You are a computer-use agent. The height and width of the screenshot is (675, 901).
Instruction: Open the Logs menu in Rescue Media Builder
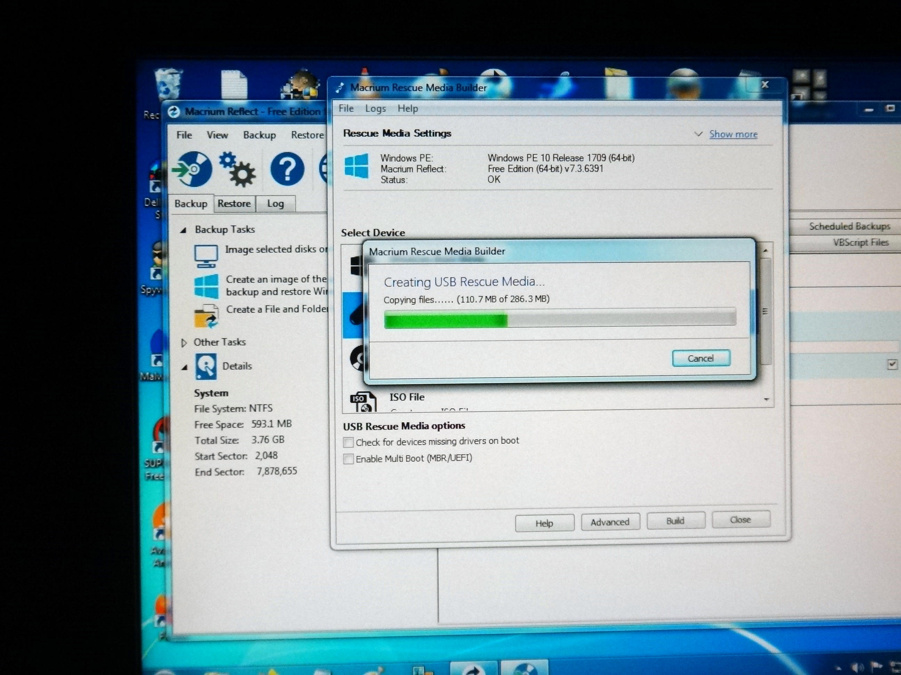pos(375,109)
